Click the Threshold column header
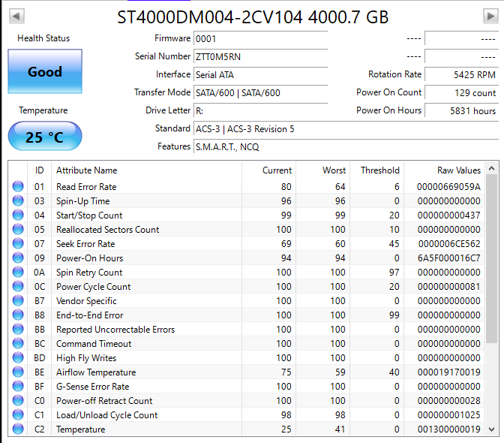This screenshot has height=443, width=504. coord(379,170)
